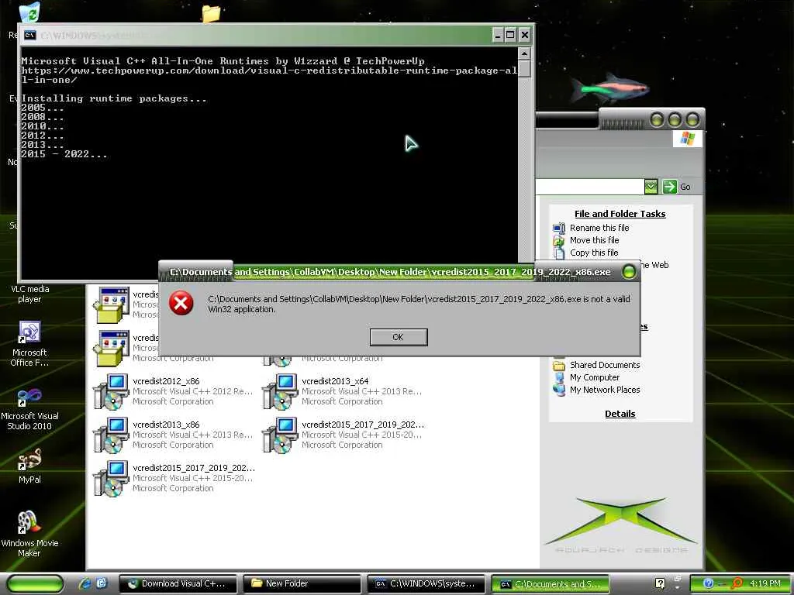Choose Move this file task link

pyautogui.click(x=594, y=240)
